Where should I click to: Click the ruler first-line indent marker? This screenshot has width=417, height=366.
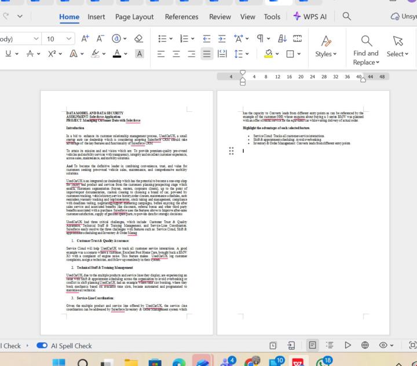click(x=243, y=72)
